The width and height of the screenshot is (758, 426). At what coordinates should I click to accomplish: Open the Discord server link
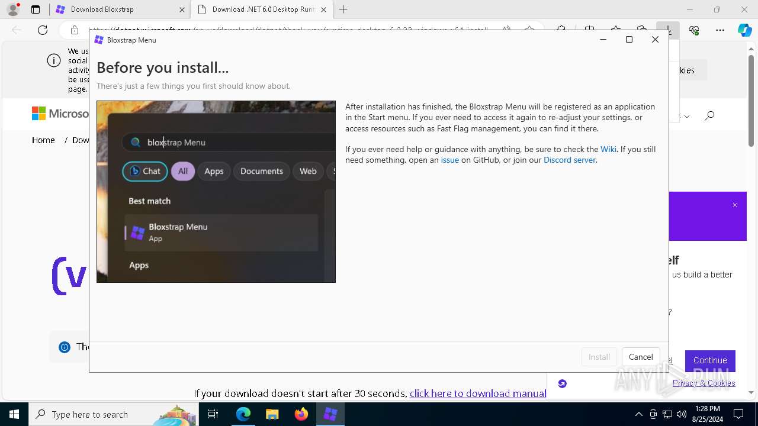(570, 160)
